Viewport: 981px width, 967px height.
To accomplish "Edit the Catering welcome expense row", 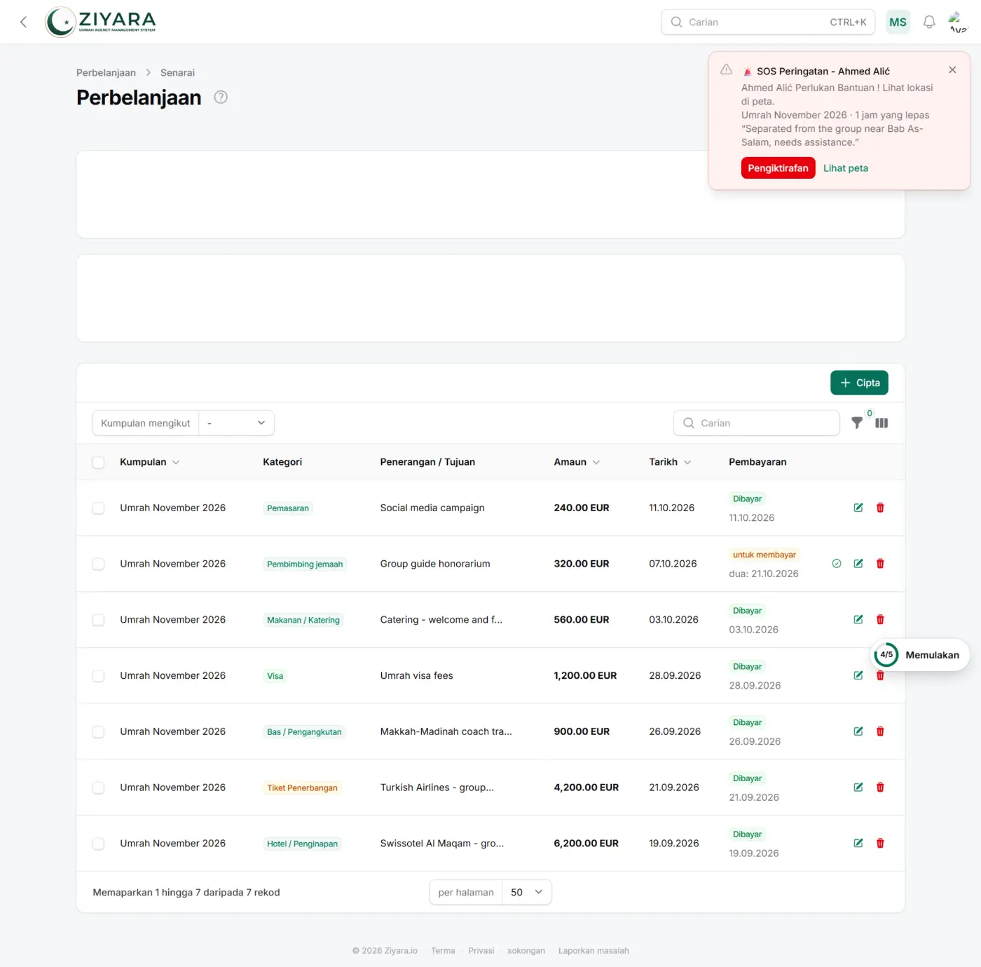I will [858, 619].
